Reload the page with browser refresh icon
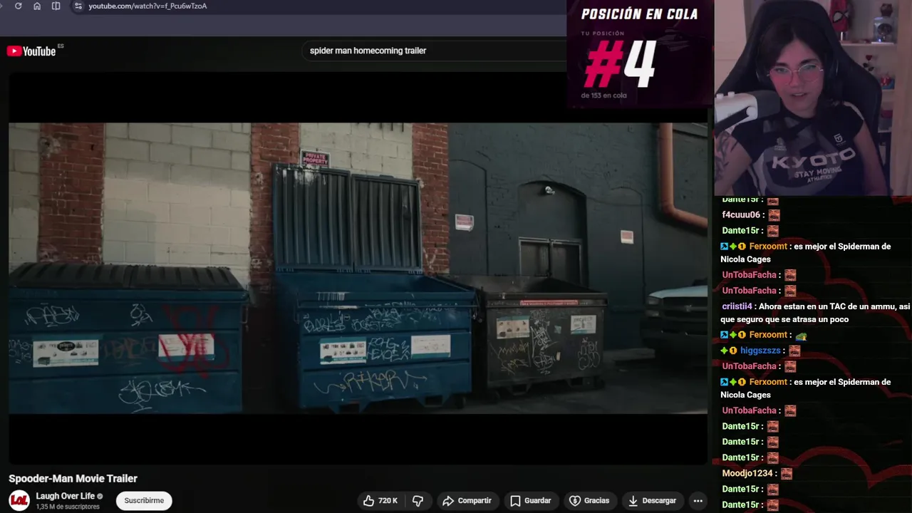 [x=18, y=6]
